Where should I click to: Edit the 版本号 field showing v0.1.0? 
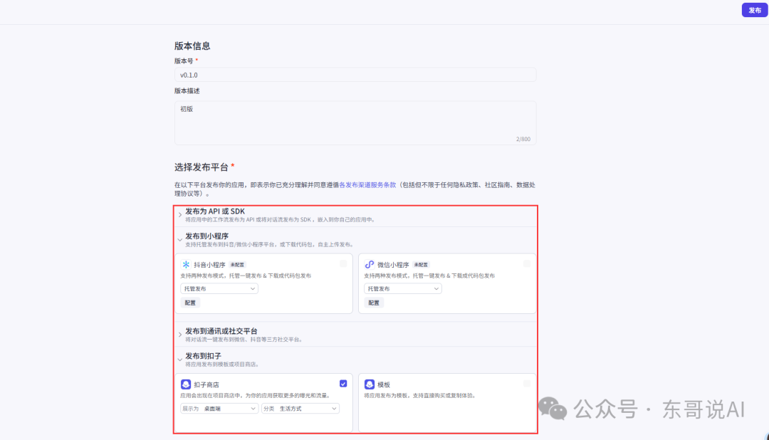[355, 75]
